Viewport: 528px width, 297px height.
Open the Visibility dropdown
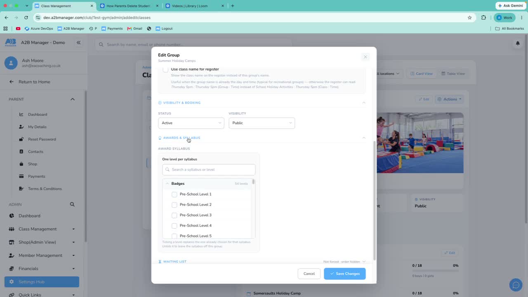(x=262, y=123)
